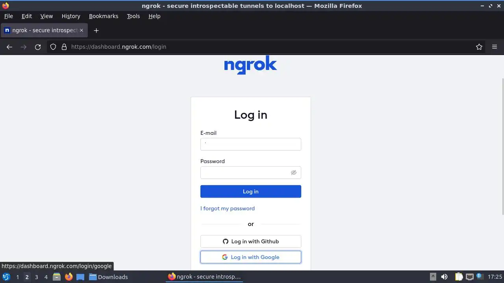Select ngrok Firefox window in taskbar
The width and height of the screenshot is (504, 283).
pos(205,277)
